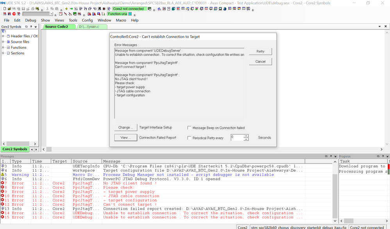
Task: Pin the Progress panel
Action: pyautogui.click(x=383, y=156)
